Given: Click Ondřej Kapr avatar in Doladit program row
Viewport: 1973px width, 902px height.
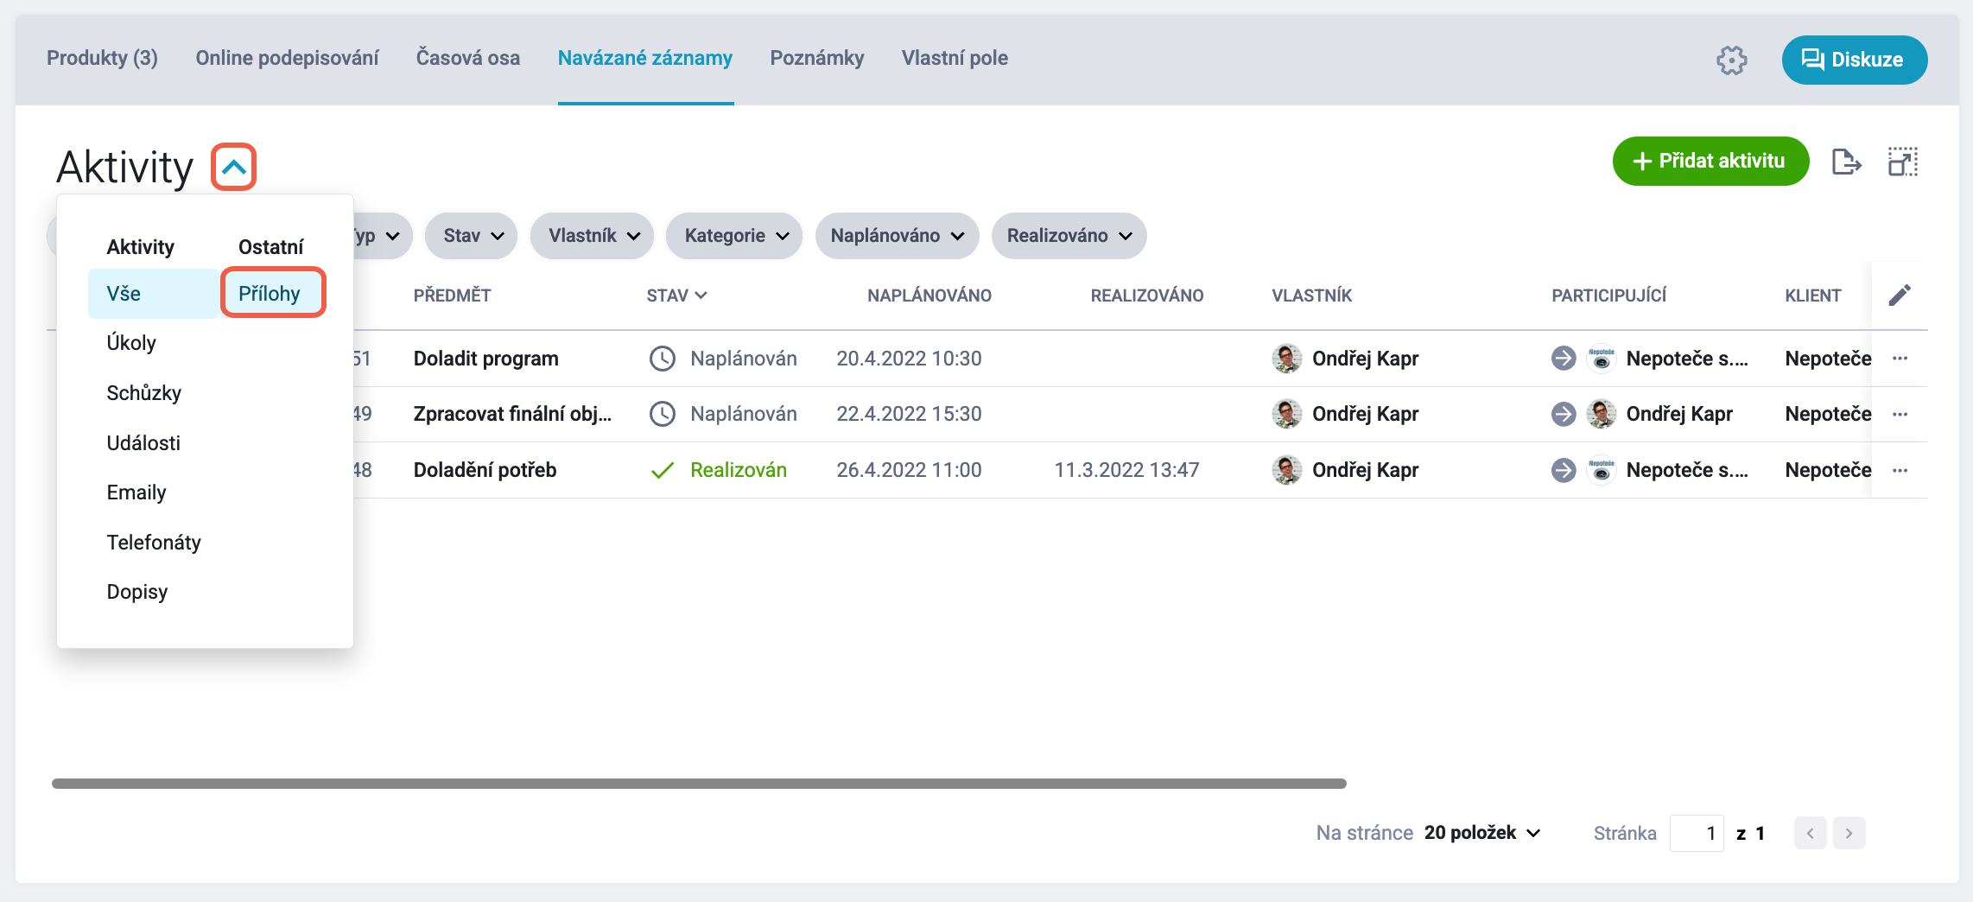Looking at the screenshot, I should (1287, 359).
